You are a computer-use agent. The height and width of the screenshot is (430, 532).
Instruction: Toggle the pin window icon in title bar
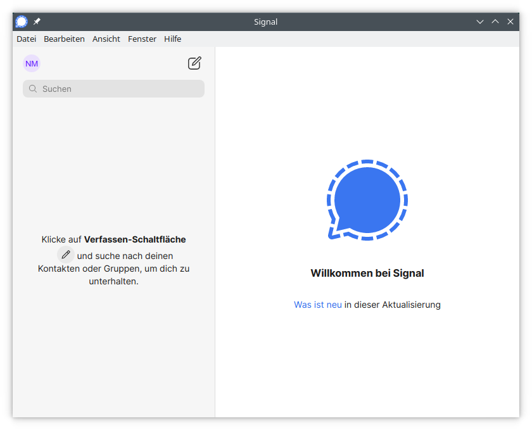(37, 22)
